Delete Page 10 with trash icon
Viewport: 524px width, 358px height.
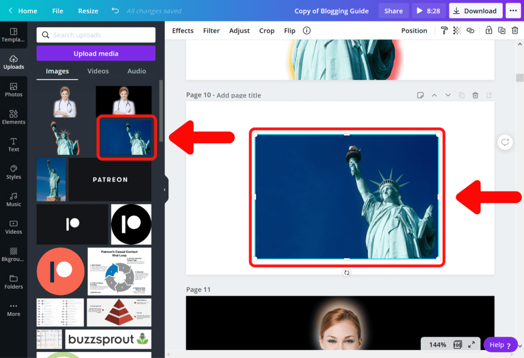[x=475, y=95]
